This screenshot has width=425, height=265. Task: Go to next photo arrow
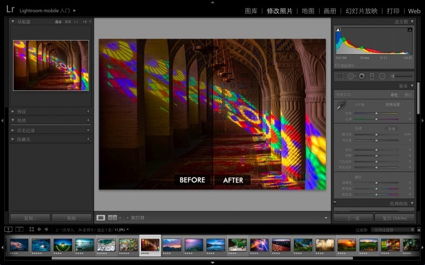[x=46, y=229]
